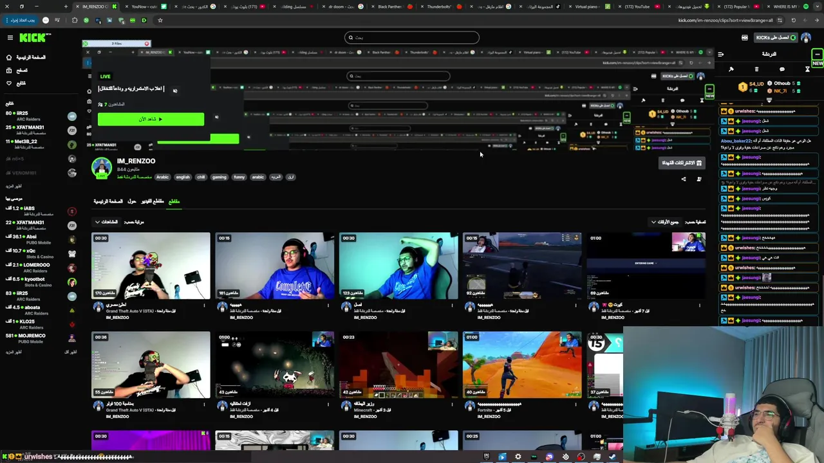Collapse the gift leaderboard arrow
824x463 pixels.
pyautogui.click(x=769, y=100)
